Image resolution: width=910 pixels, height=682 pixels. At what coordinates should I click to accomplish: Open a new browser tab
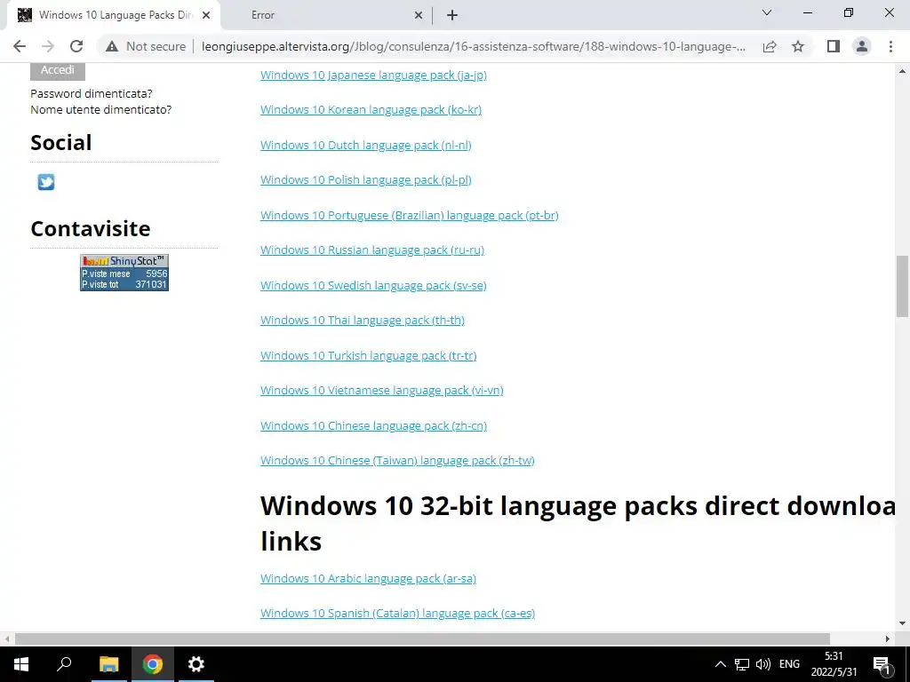coord(452,16)
